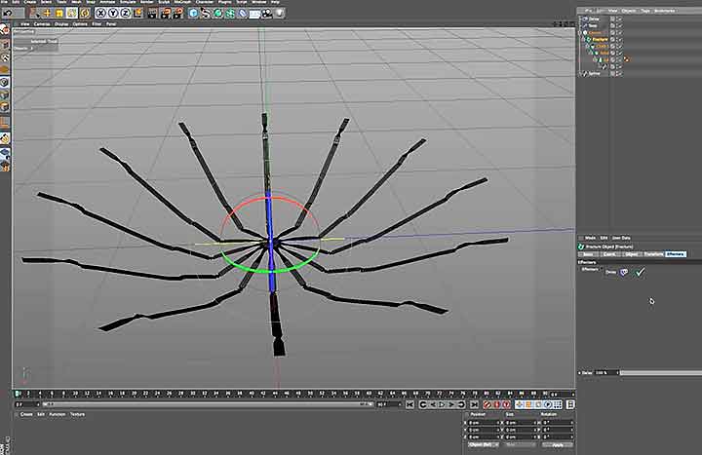Click frame 44 on the timeline ruler
Image resolution: width=702 pixels, height=455 pixels.
[275, 395]
